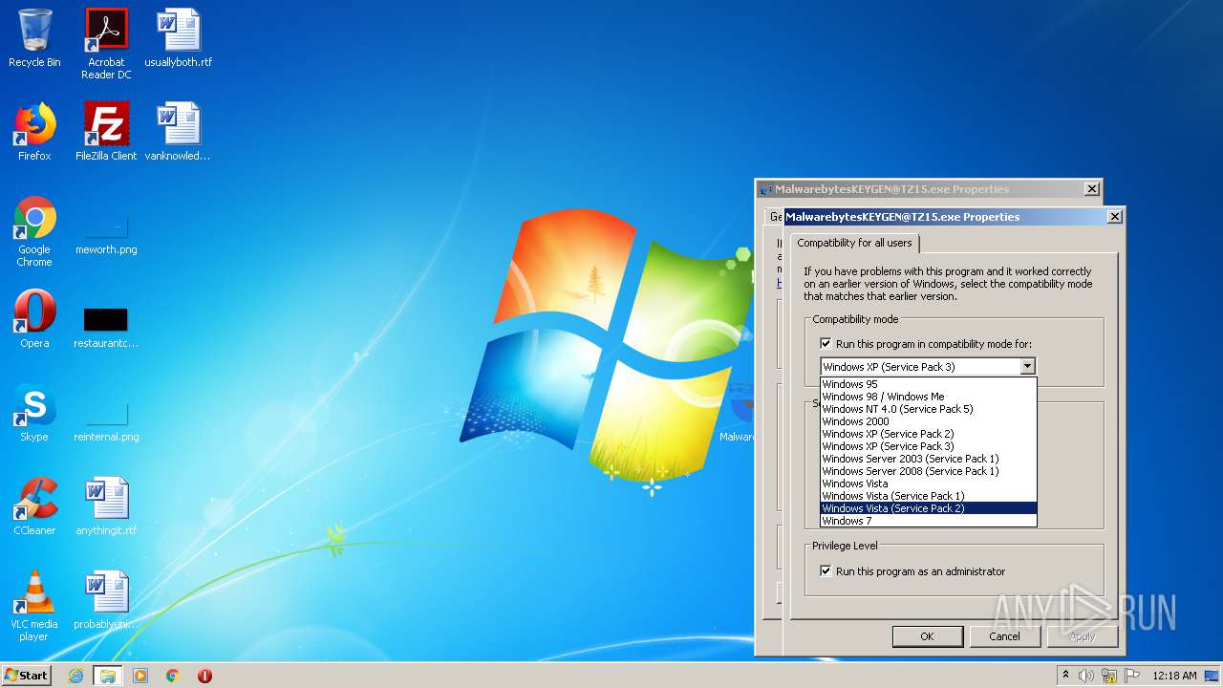Select usuallyboth.rtf document icon
The width and height of the screenshot is (1223, 688).
(179, 39)
